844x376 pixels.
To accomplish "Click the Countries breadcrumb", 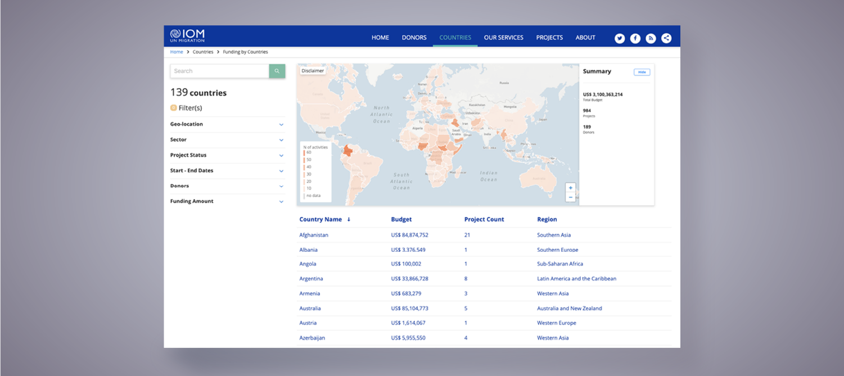I will click(x=203, y=52).
